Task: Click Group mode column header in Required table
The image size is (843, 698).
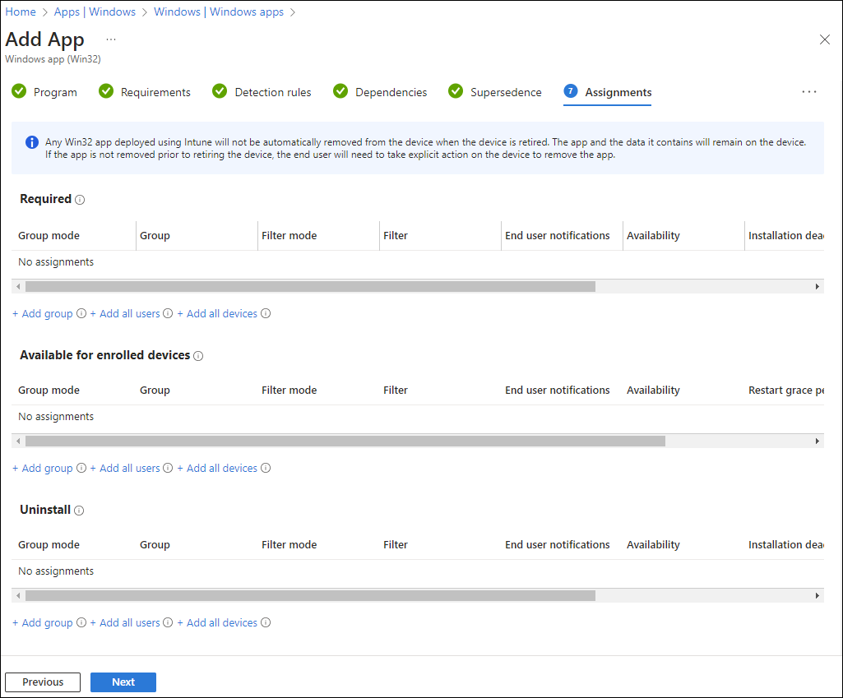Action: click(x=49, y=235)
